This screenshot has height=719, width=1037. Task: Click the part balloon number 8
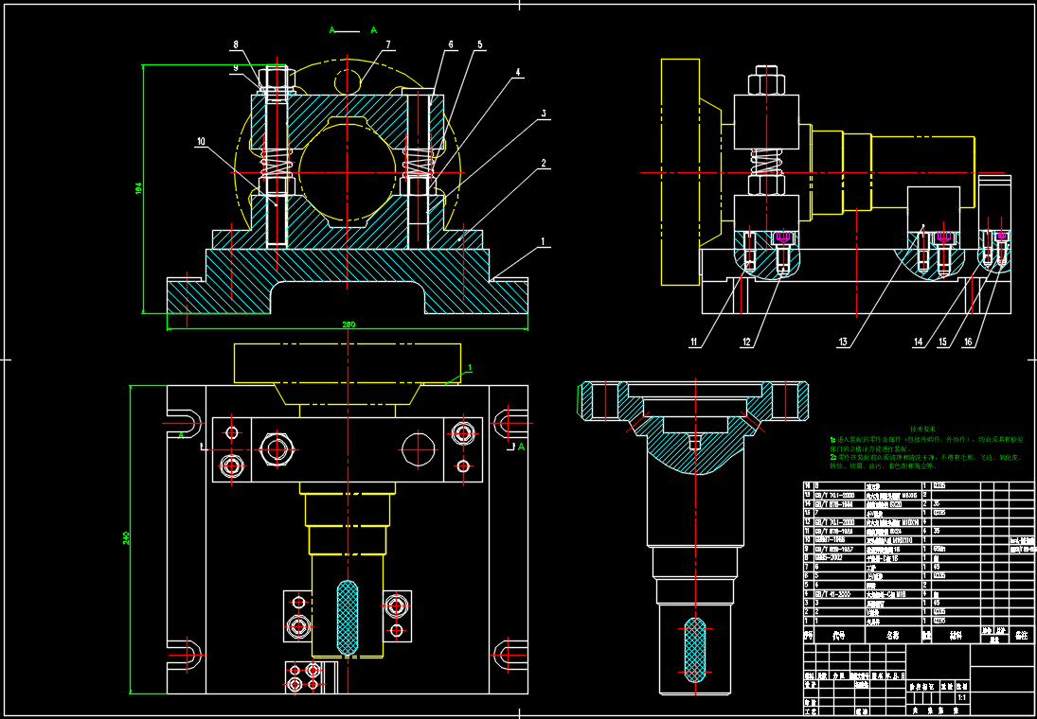237,44
